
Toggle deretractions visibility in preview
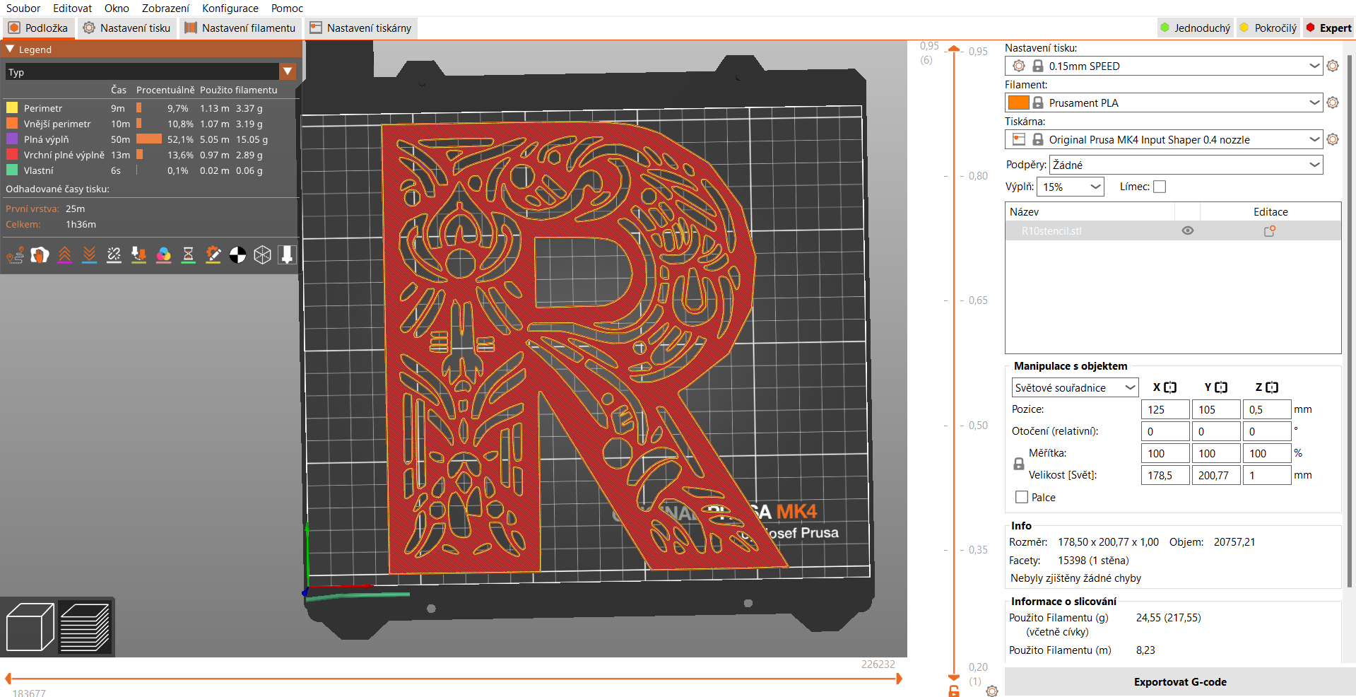(x=89, y=255)
